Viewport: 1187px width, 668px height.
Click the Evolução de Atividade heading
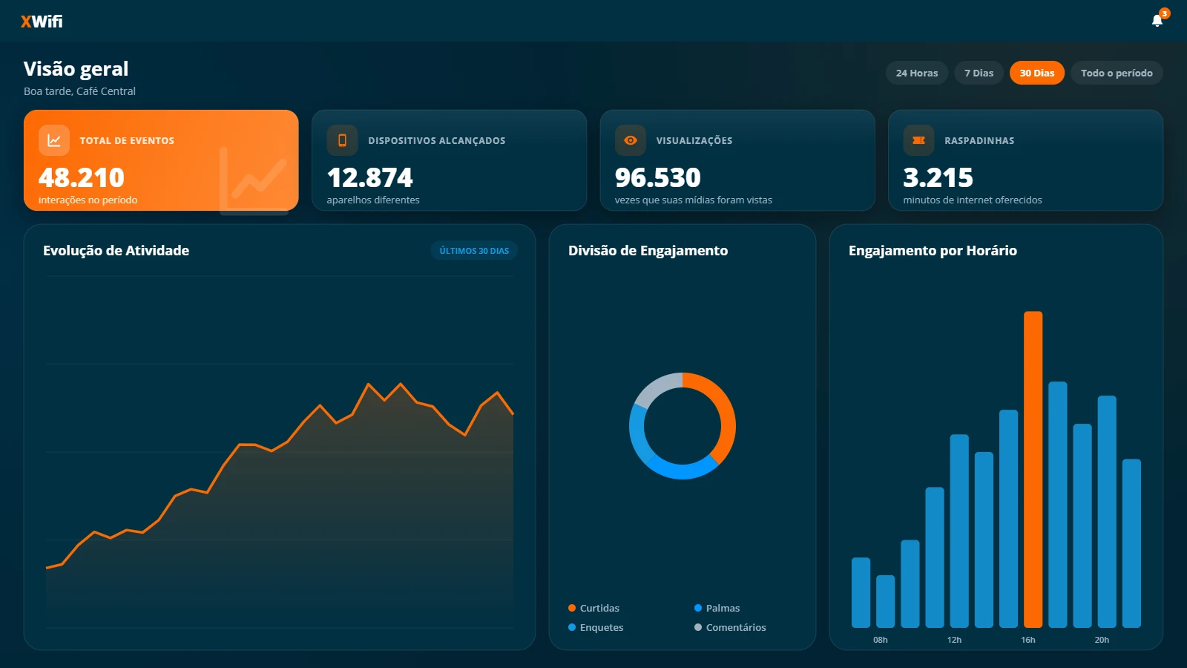116,251
